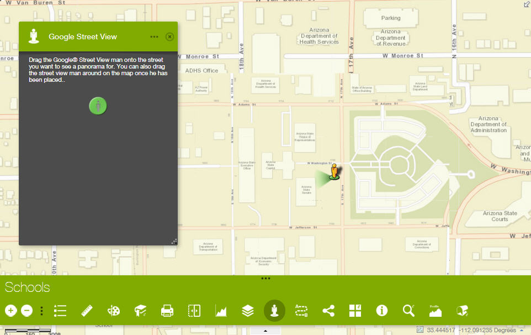Viewport: 531px width, 335px height.
Task: Click the share arrow icon at top-right corner
Action: point(527,3)
